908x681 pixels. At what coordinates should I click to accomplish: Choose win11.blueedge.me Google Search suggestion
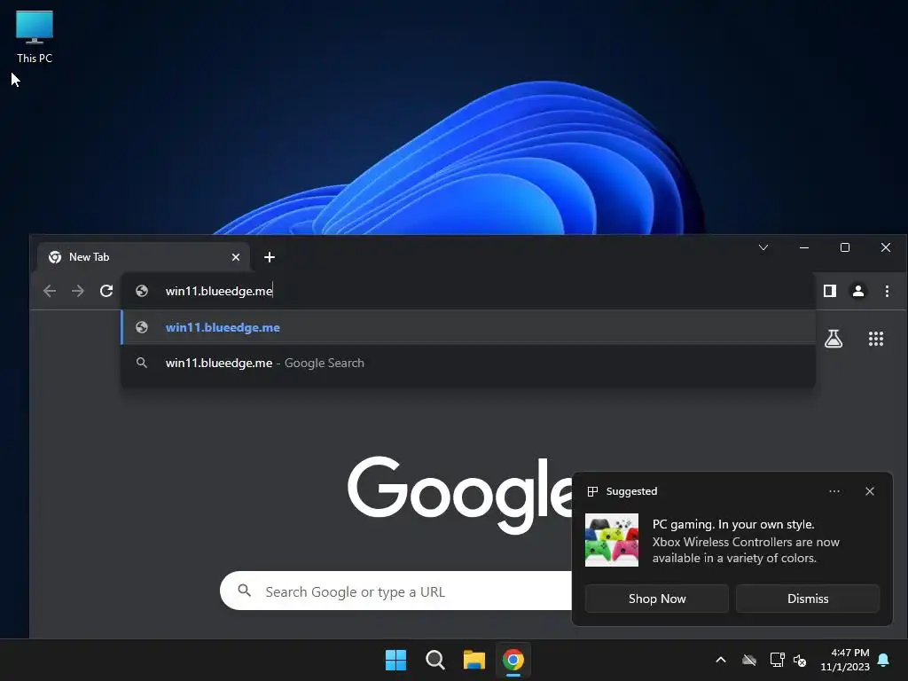tap(468, 363)
